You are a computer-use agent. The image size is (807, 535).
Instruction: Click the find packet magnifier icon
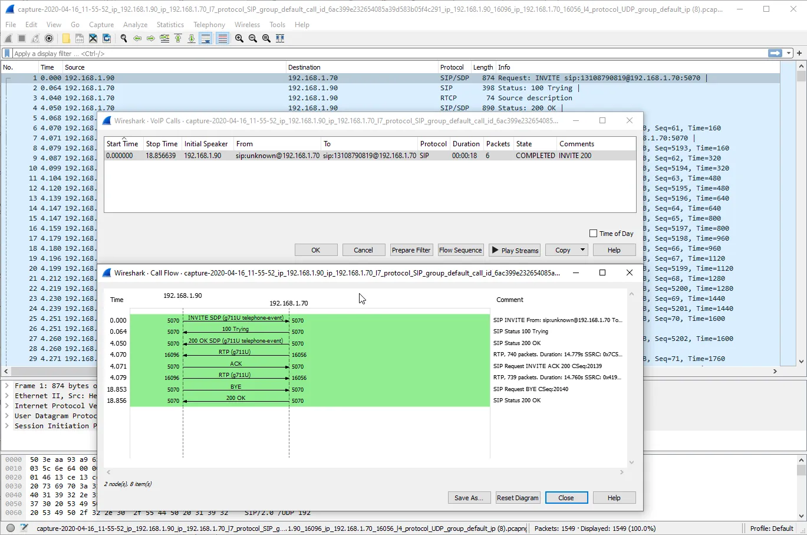tap(124, 38)
